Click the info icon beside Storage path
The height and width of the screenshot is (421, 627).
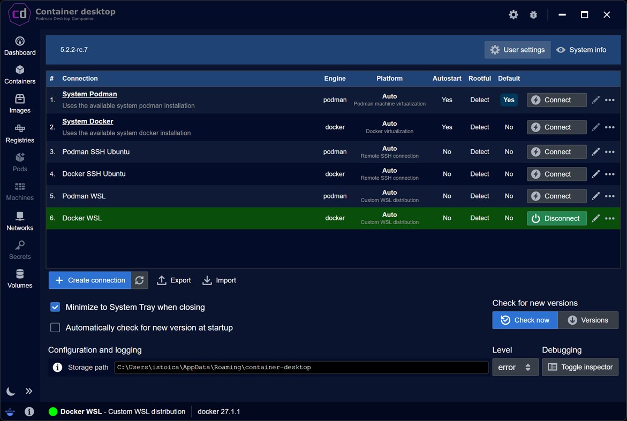tap(58, 367)
